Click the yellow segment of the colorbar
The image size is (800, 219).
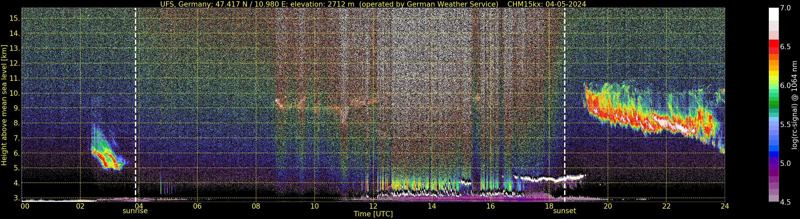point(774,73)
